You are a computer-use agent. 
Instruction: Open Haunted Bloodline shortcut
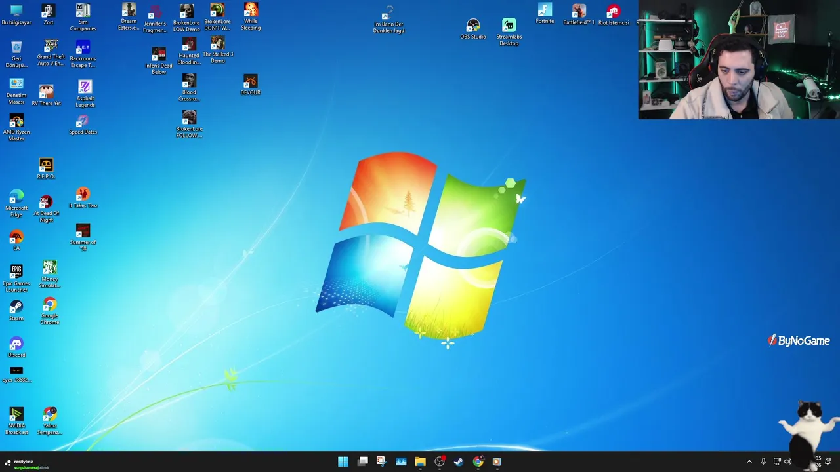coord(188,51)
